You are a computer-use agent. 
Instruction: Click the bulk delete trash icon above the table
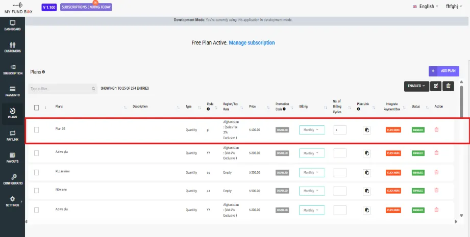[x=449, y=86]
